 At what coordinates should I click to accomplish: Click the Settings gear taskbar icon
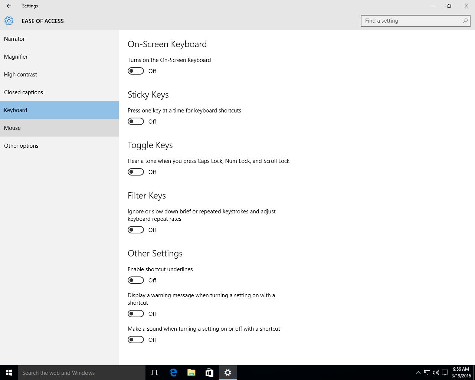tap(228, 373)
